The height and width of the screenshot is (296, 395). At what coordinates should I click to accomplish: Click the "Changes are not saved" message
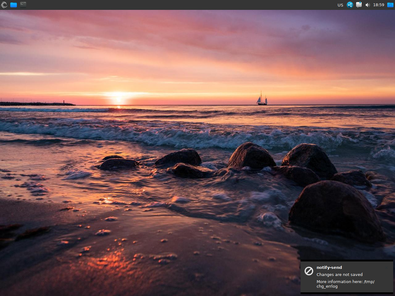(x=339, y=274)
